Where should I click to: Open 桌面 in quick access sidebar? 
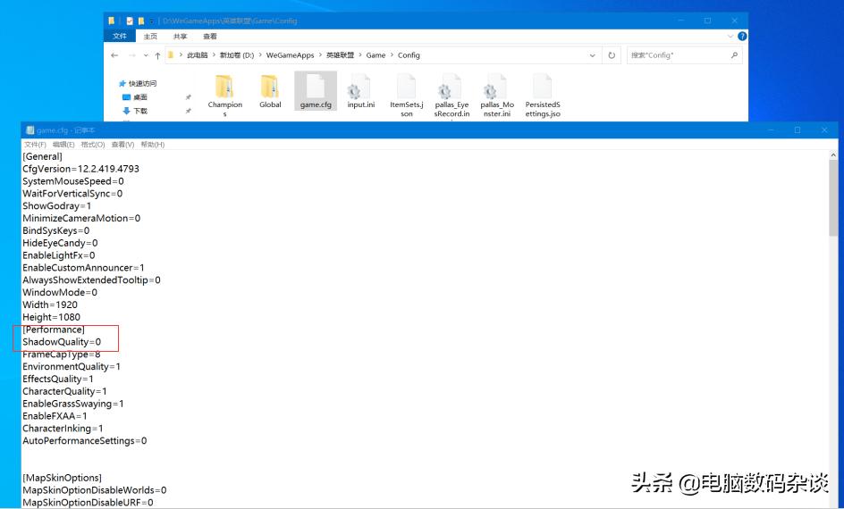pos(140,97)
